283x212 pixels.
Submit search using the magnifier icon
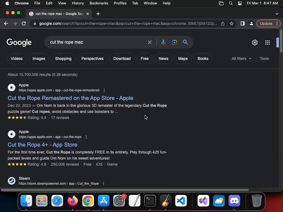point(185,42)
